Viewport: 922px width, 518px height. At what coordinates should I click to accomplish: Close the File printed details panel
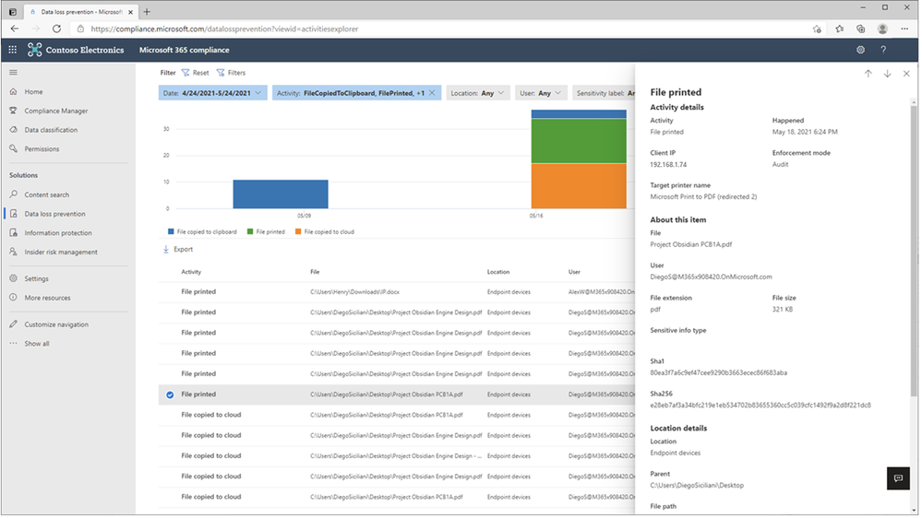[x=906, y=74]
